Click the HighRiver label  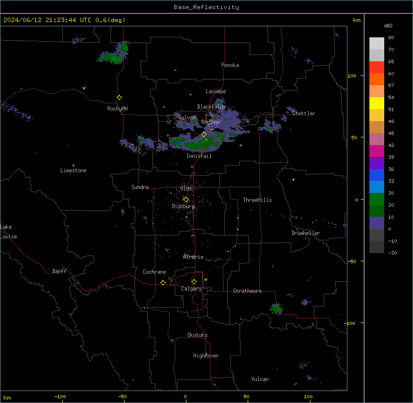[x=206, y=356]
